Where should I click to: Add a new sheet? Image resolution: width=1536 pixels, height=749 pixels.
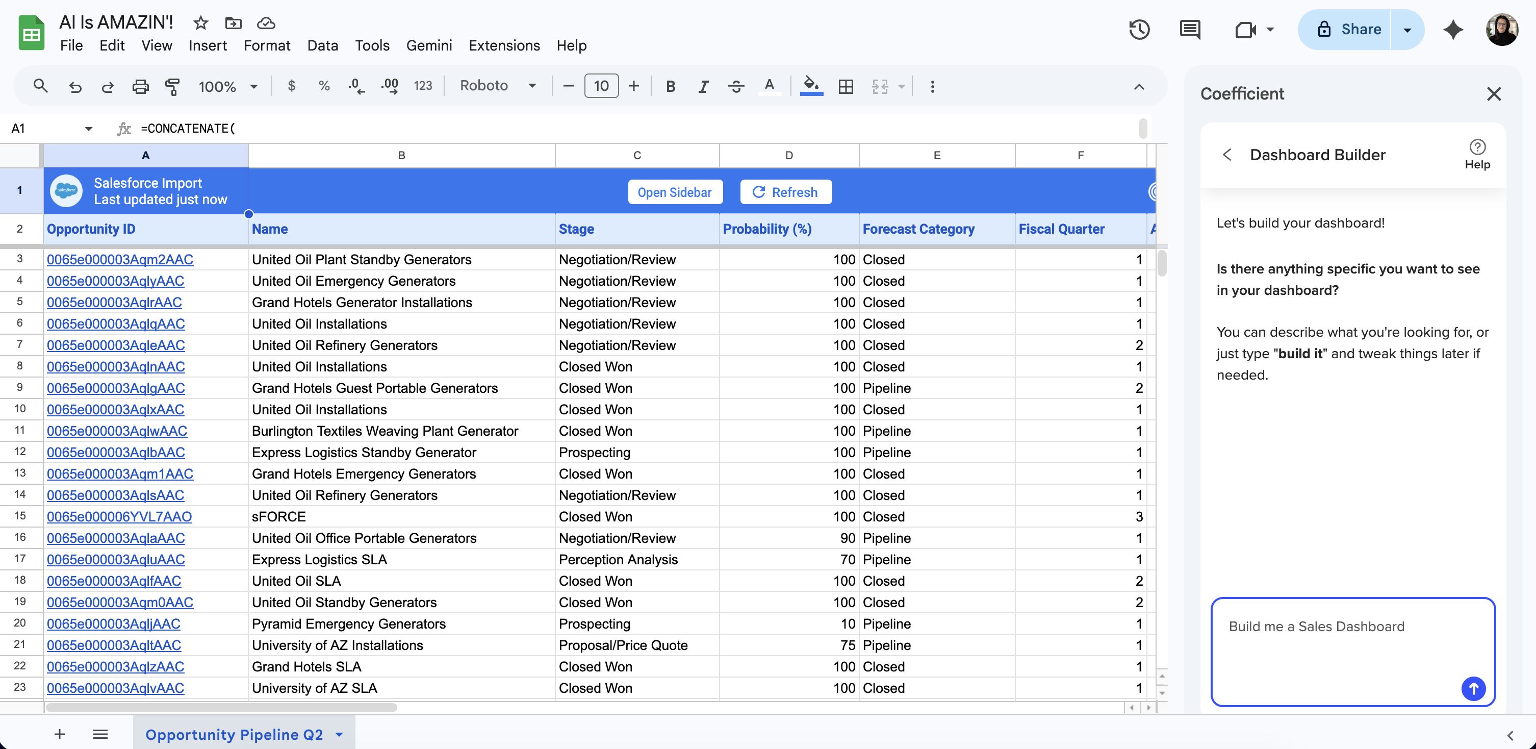click(x=60, y=734)
